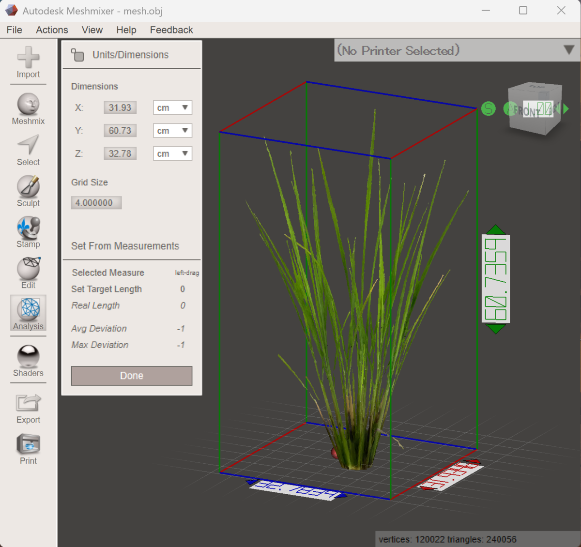
Task: Click the Grid Size field 4.000000
Action: 96,203
